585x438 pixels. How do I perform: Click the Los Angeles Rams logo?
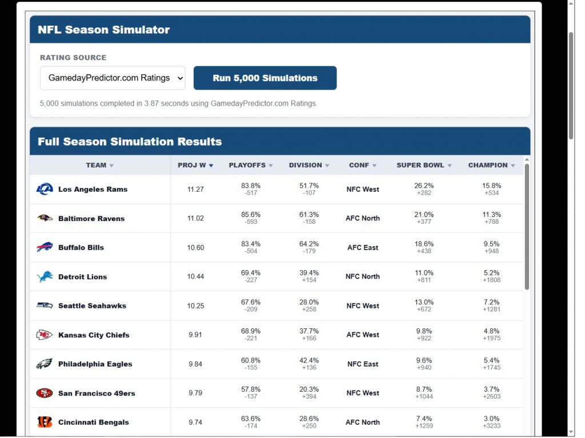[45, 189]
